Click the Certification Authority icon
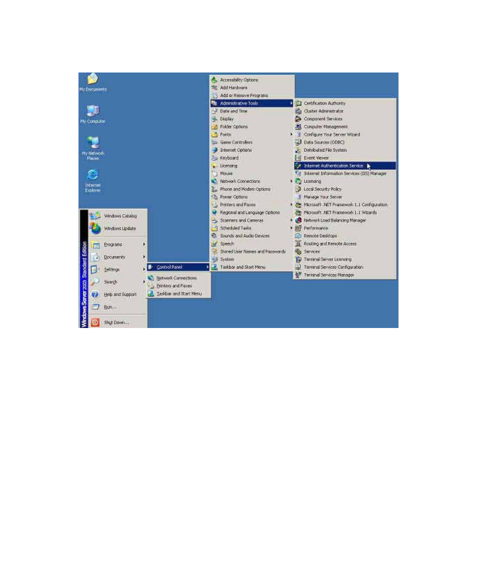The width and height of the screenshot is (477, 577). (298, 103)
